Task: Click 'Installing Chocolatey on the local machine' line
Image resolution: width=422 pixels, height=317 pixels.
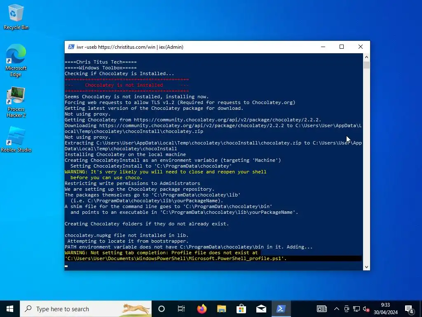Action: pos(125,154)
